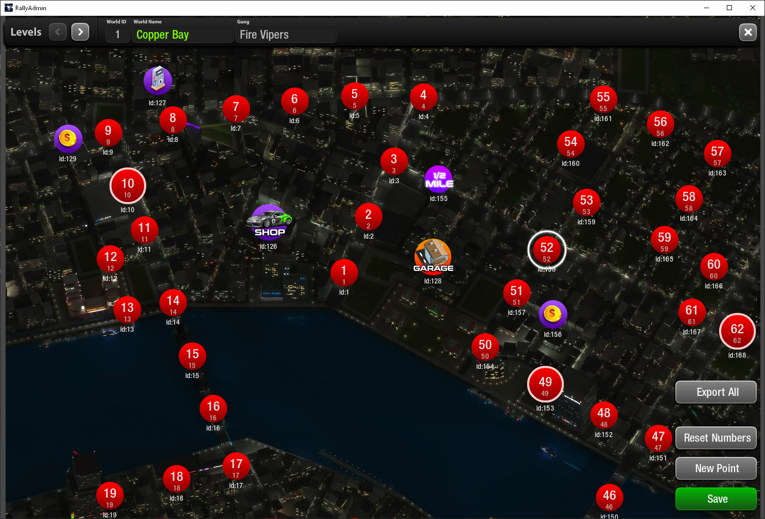Select level marker 52 with white ring
This screenshot has height=519, width=765.
[x=547, y=250]
